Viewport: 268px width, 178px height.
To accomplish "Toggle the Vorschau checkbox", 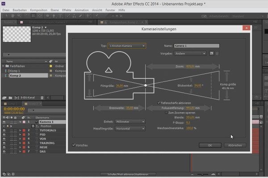I will 74,145.
